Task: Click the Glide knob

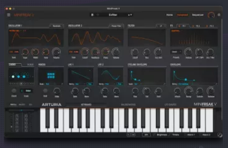Action: [57, 91]
